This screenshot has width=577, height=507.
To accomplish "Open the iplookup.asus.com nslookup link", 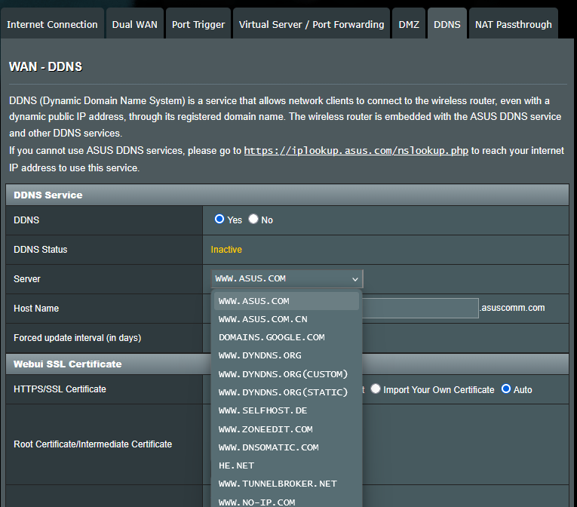I will pos(356,151).
